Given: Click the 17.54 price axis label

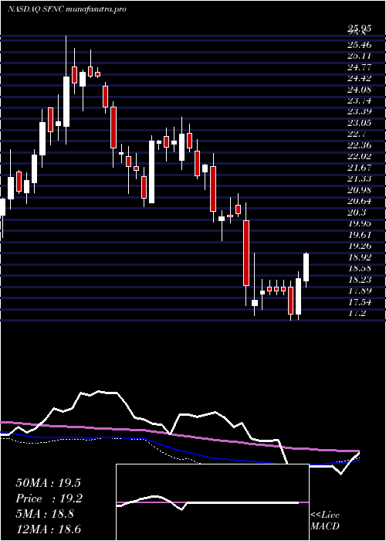Looking at the screenshot, I should 360,302.
